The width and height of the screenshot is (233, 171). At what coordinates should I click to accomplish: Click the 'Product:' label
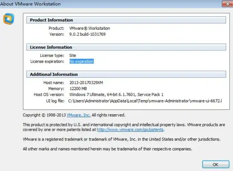56,28
